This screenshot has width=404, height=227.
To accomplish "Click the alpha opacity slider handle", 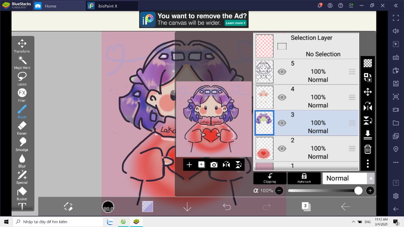I will 358,190.
